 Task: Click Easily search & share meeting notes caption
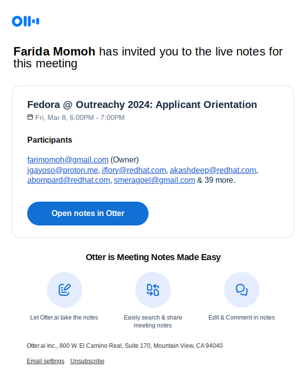click(x=153, y=322)
